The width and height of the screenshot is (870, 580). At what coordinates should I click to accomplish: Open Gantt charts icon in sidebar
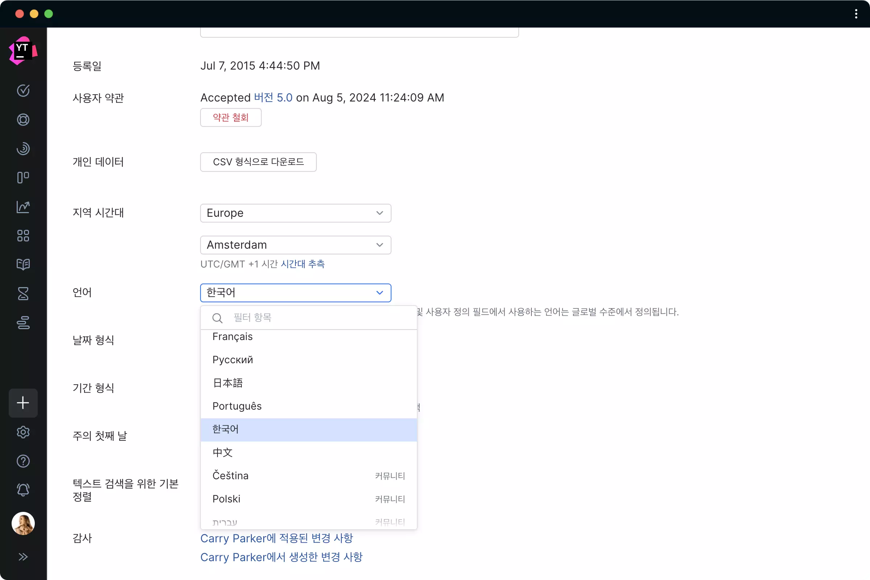click(23, 323)
